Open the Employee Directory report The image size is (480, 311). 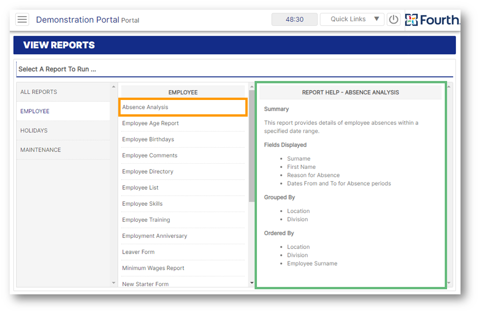click(183, 172)
